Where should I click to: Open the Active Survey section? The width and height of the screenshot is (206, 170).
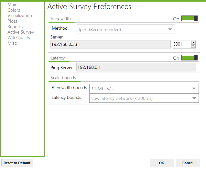21,32
